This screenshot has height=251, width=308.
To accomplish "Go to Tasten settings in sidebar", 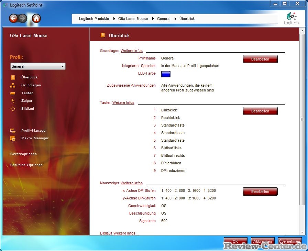I will (27, 93).
